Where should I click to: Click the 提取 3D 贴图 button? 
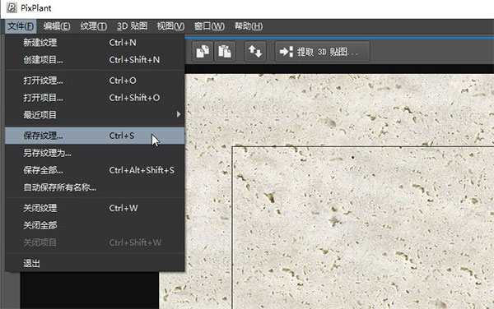pyautogui.click(x=322, y=51)
